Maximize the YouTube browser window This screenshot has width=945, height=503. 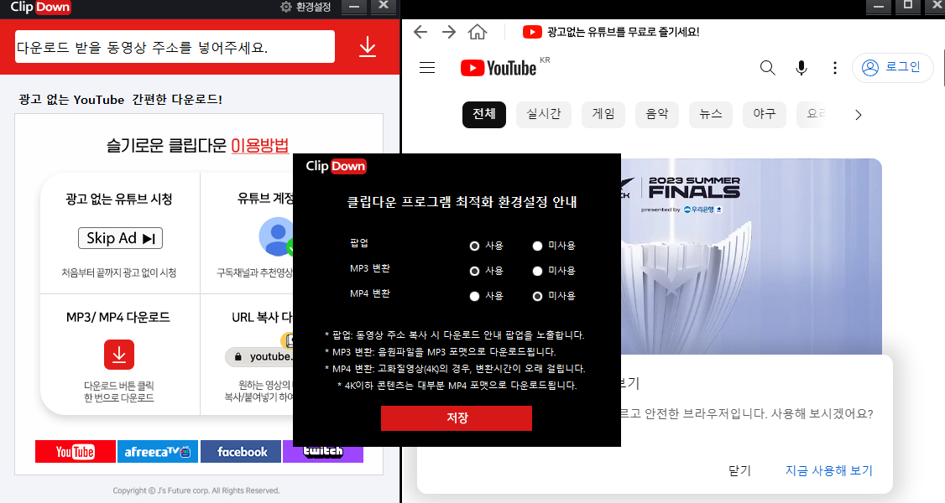908,6
